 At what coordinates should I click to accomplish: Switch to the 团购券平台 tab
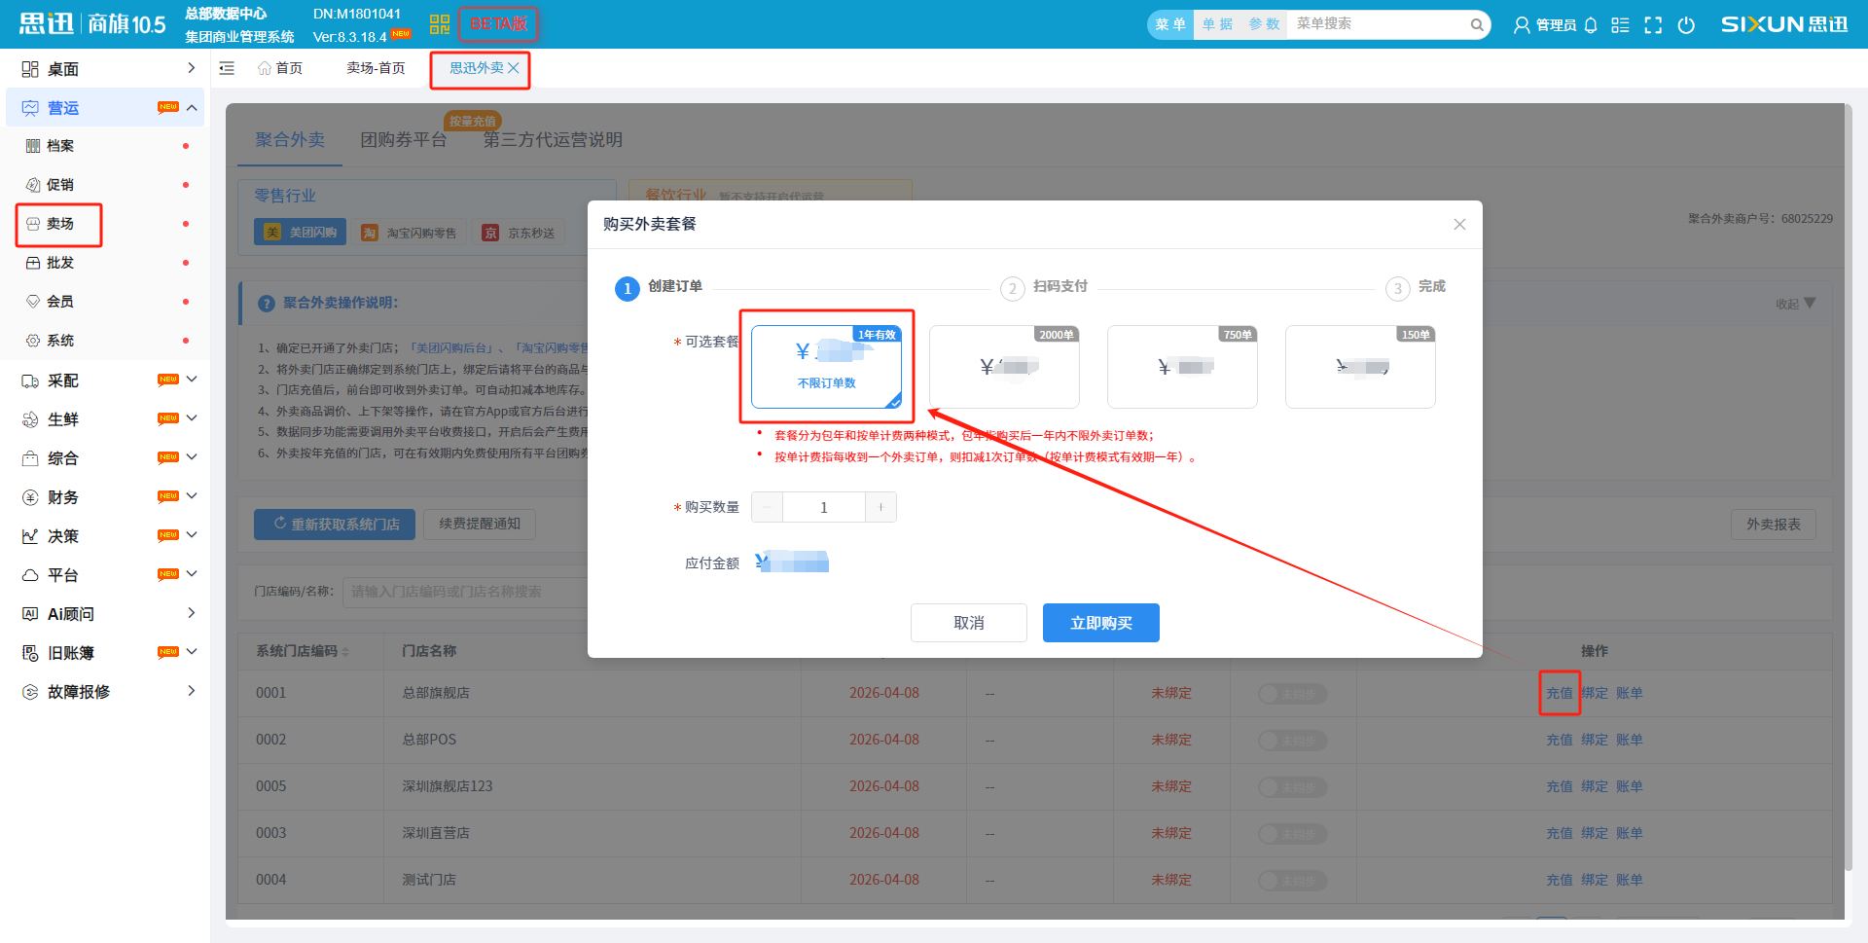click(x=404, y=140)
